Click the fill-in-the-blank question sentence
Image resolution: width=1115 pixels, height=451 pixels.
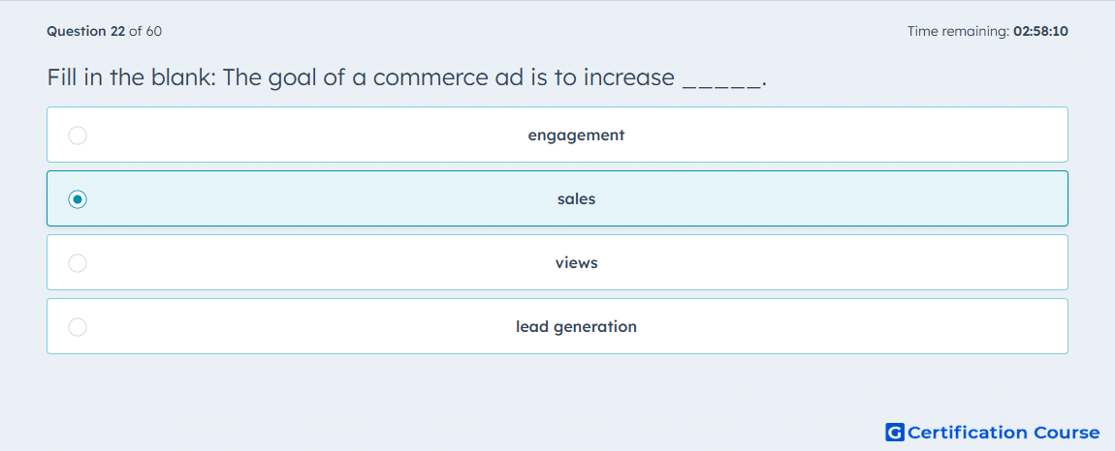pos(407,77)
